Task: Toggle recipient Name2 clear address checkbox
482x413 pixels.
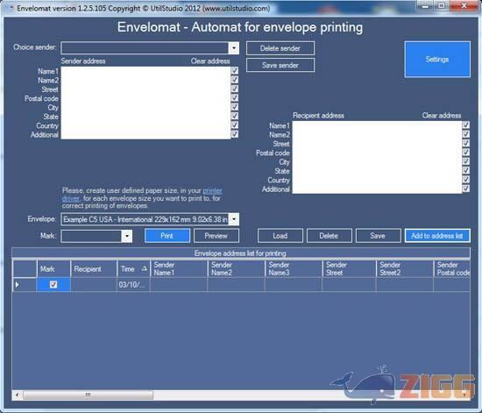Action: (466, 134)
